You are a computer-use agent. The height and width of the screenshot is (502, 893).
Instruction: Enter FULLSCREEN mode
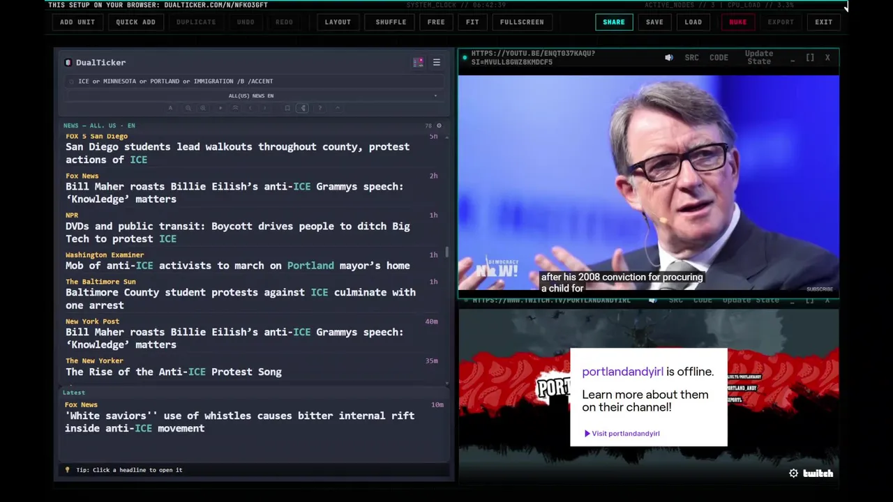(522, 22)
